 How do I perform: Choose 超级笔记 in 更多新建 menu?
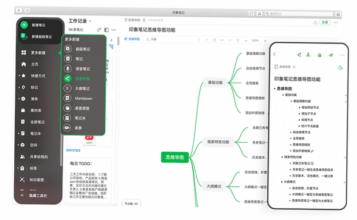(x=77, y=49)
